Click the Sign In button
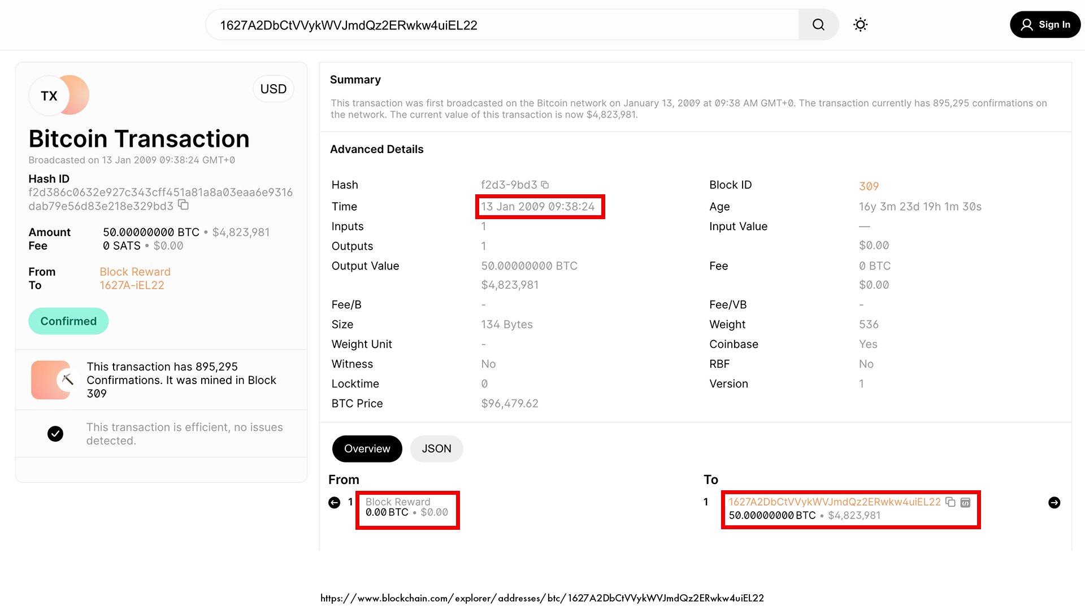 1045,25
